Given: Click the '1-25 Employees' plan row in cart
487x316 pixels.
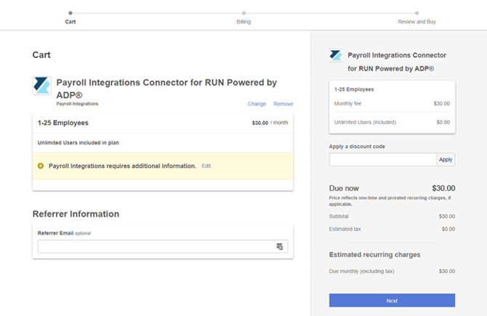Looking at the screenshot, I should [63, 123].
